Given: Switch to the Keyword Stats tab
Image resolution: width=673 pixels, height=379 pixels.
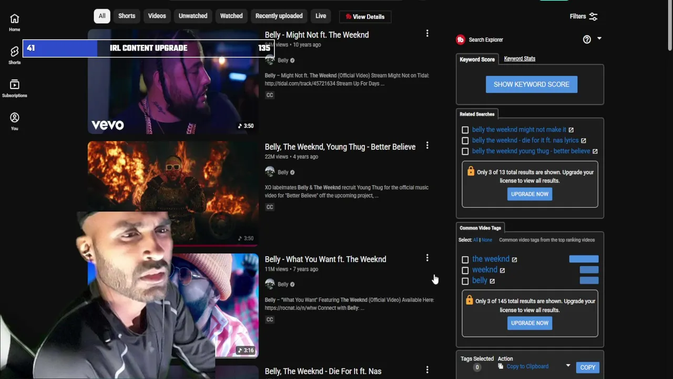Looking at the screenshot, I should [x=519, y=58].
